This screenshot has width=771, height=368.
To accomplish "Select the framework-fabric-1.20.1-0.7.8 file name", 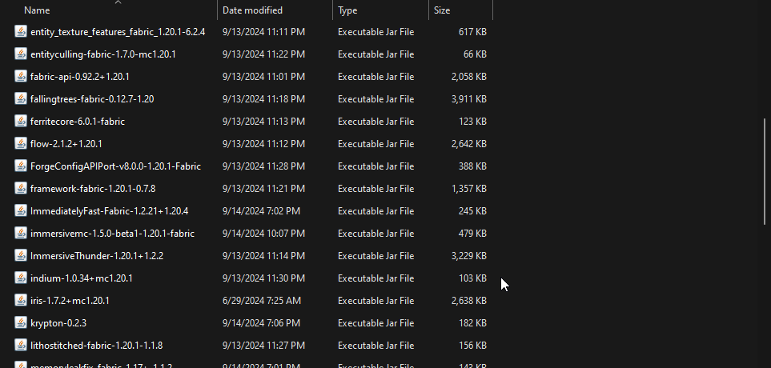I will click(x=93, y=189).
